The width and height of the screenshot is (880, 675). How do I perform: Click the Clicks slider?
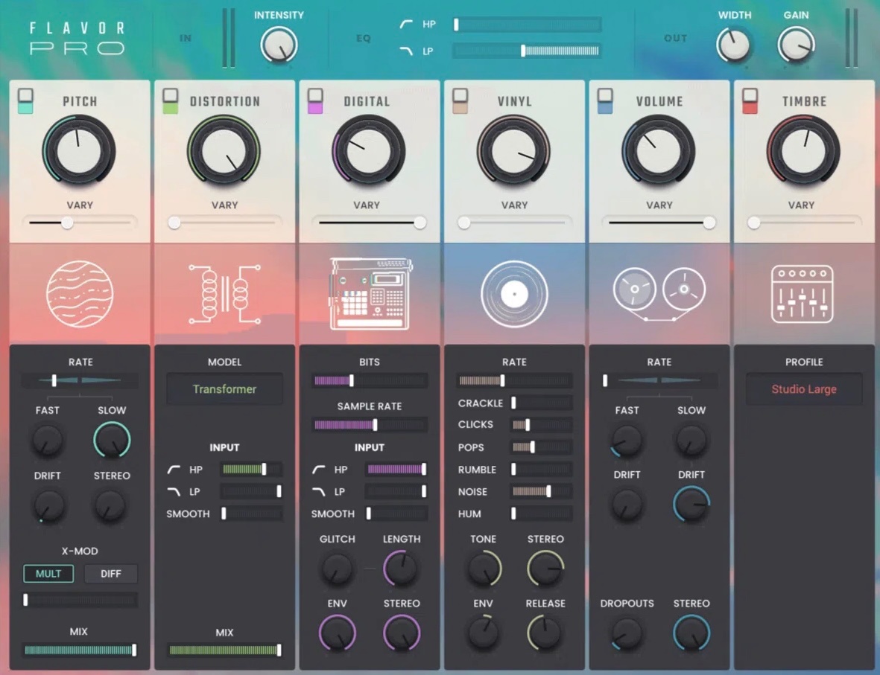click(x=541, y=424)
